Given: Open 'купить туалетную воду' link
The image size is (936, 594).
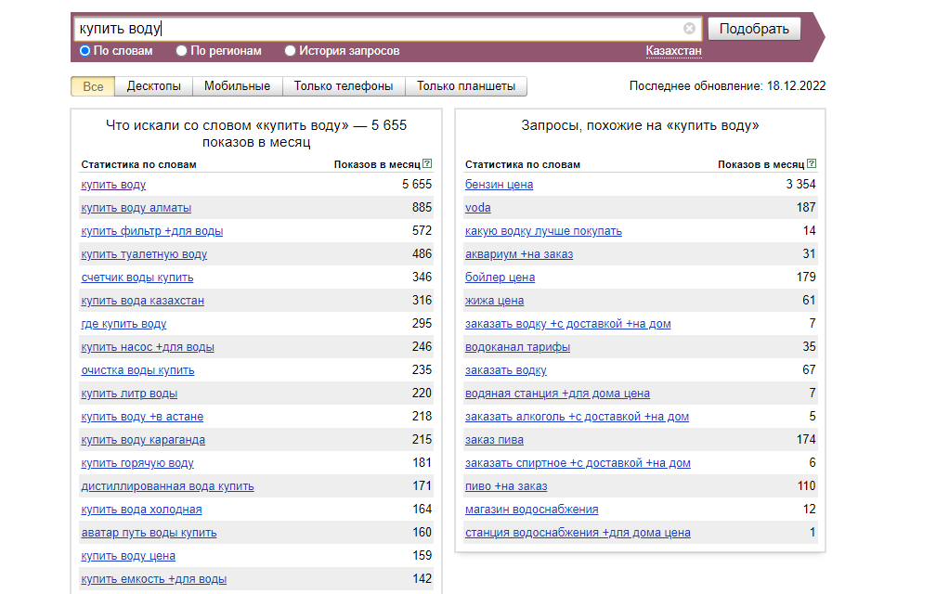Looking at the screenshot, I should [144, 254].
